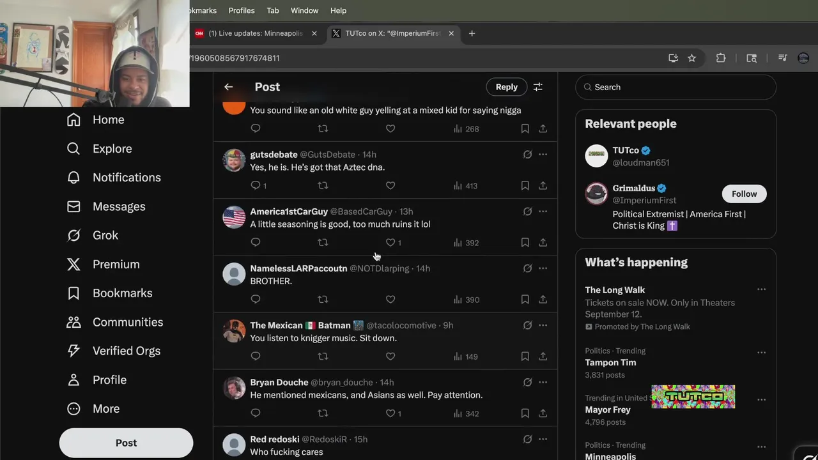Open more options on NamelessLARPaccoutn's post
Screen dimensions: 818x460
point(543,268)
